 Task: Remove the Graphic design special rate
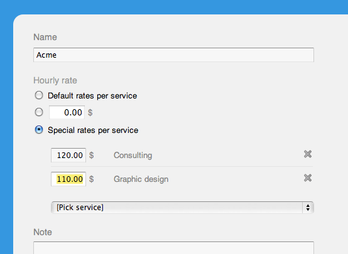[x=308, y=177]
